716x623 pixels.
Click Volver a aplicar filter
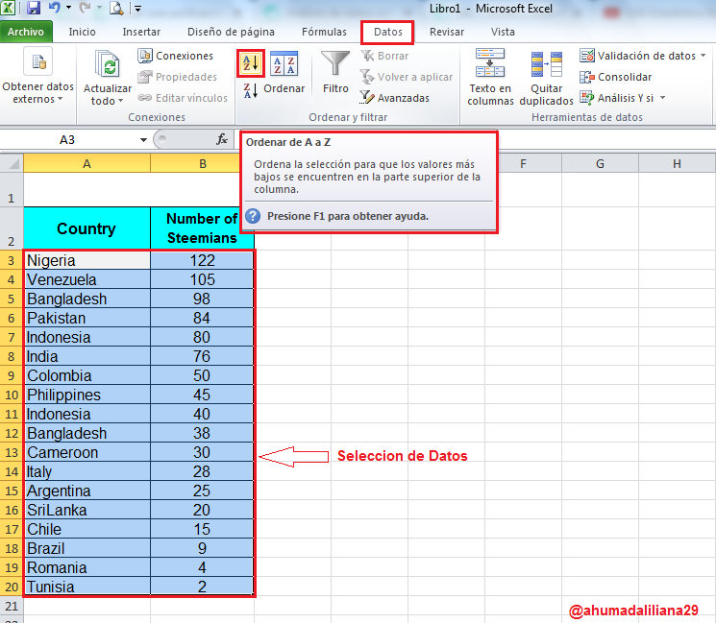[406, 77]
